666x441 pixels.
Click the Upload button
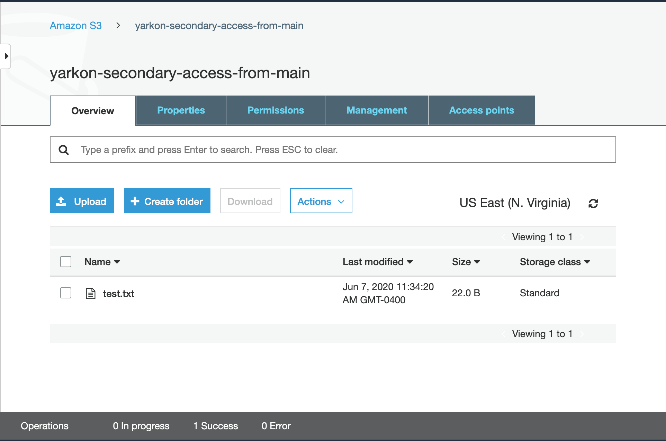tap(82, 201)
